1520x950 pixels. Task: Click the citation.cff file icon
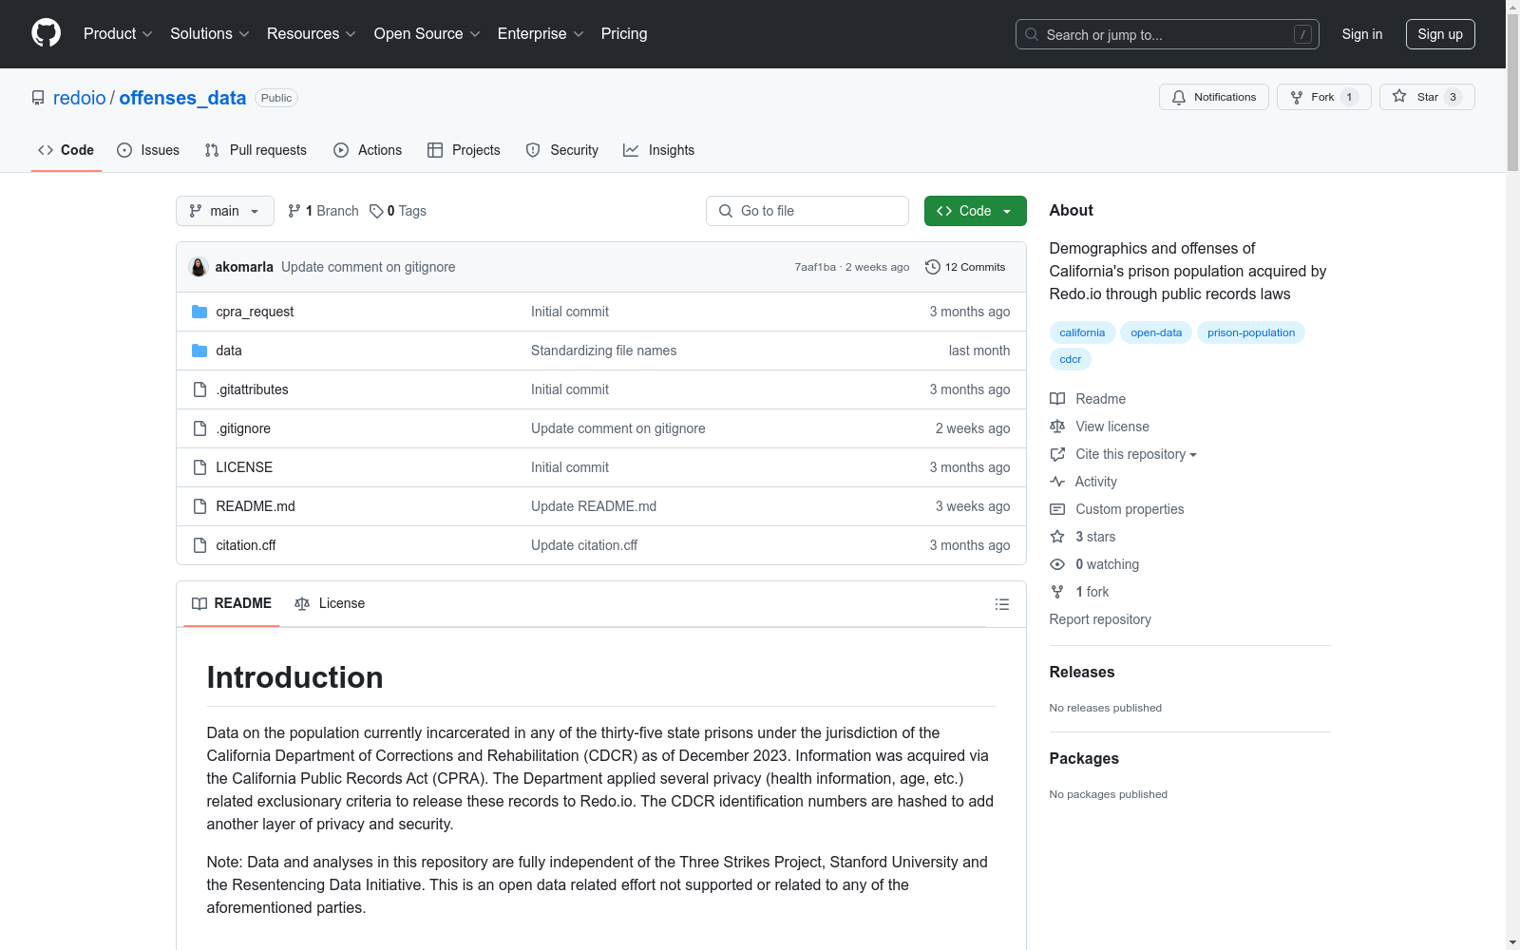tap(199, 545)
